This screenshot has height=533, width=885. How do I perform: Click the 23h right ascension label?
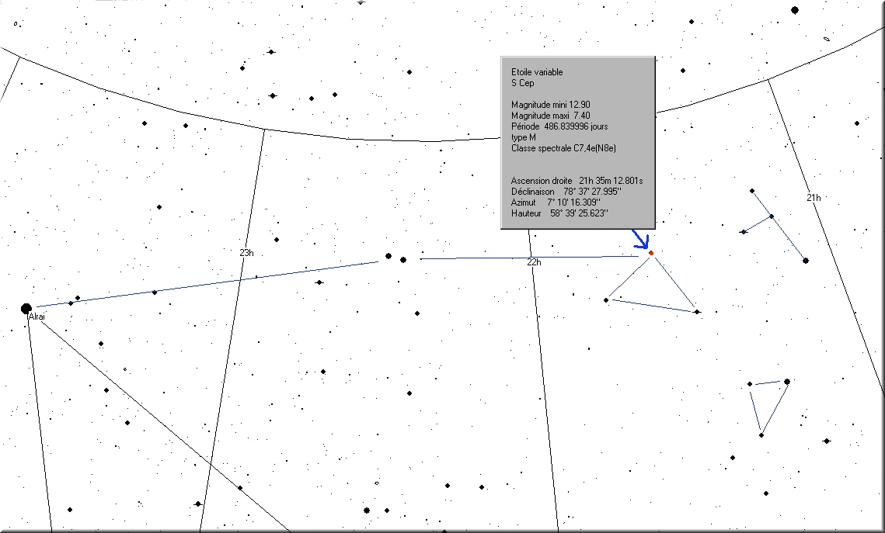tap(246, 253)
